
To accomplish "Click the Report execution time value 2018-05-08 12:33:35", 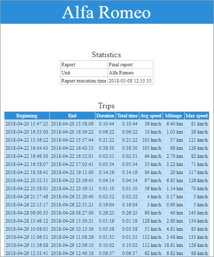I will pos(130,81).
